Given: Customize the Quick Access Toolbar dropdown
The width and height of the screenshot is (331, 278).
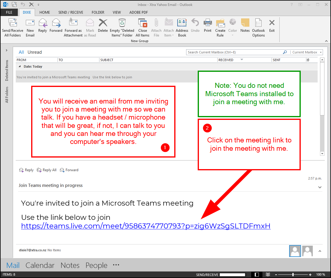Looking at the screenshot, I should (38, 4).
